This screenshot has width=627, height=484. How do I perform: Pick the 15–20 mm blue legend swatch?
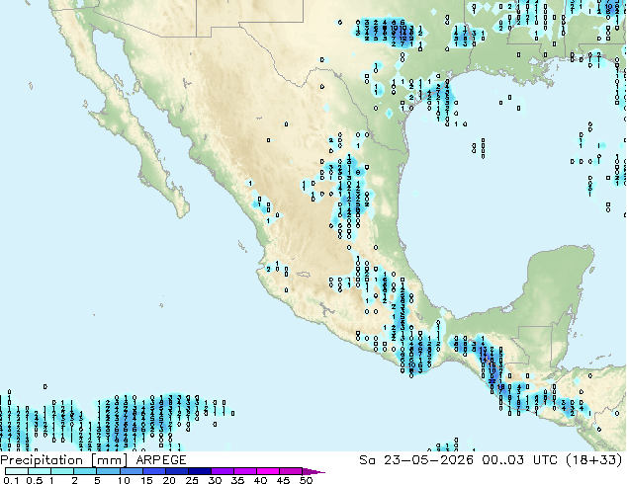click(153, 471)
